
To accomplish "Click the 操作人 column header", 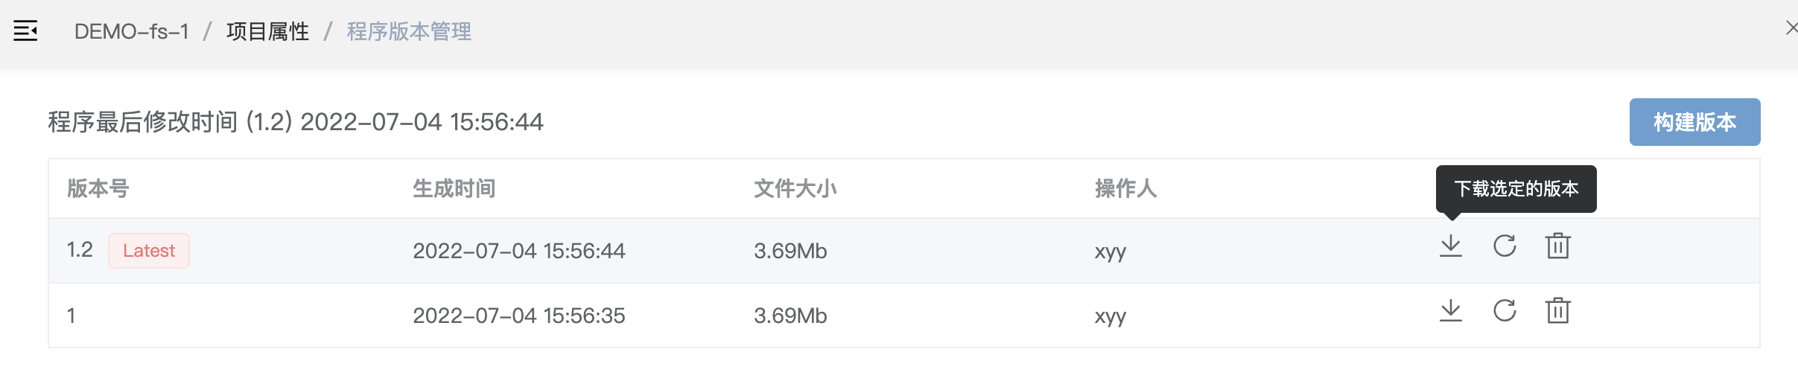I will tap(1125, 189).
